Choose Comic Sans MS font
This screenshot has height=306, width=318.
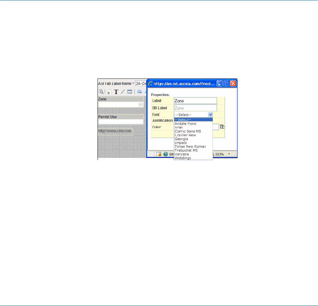tap(193, 131)
